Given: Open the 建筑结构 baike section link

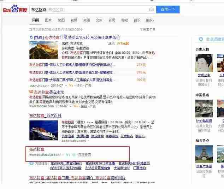Looking at the screenshot, I should tap(97, 136).
